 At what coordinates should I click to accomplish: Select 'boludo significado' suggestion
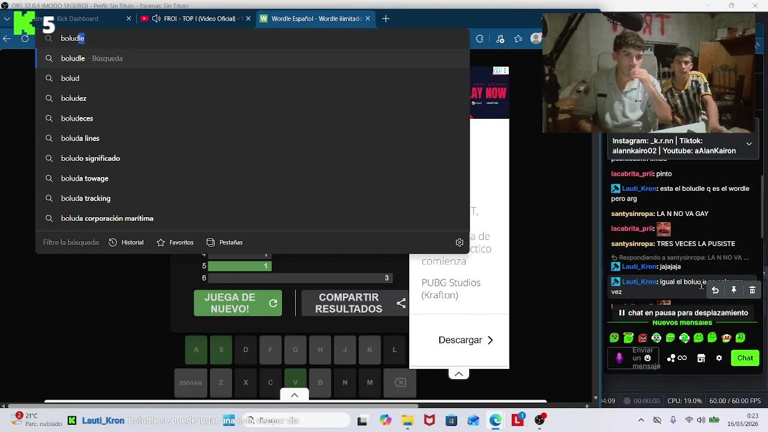252,158
